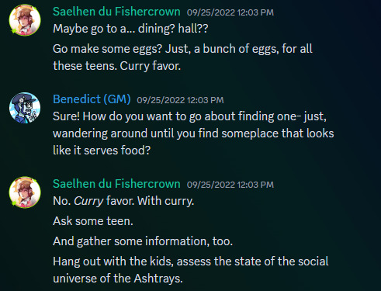Click username Saelhen du Fishercrown above 'Maybe go to'
The image size is (381, 291).
click(x=116, y=12)
